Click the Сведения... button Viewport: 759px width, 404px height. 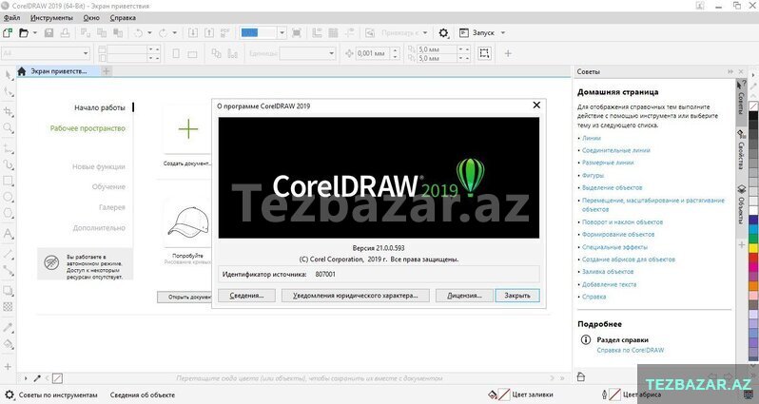tap(246, 295)
